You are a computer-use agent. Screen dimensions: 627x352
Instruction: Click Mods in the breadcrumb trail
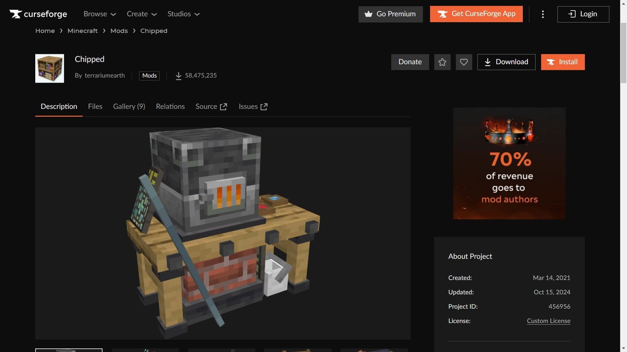[x=119, y=31]
